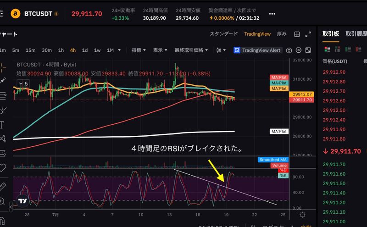The height and width of the screenshot is (227, 367).
Task: Open chart settings hexagon icon
Action: pos(299,50)
